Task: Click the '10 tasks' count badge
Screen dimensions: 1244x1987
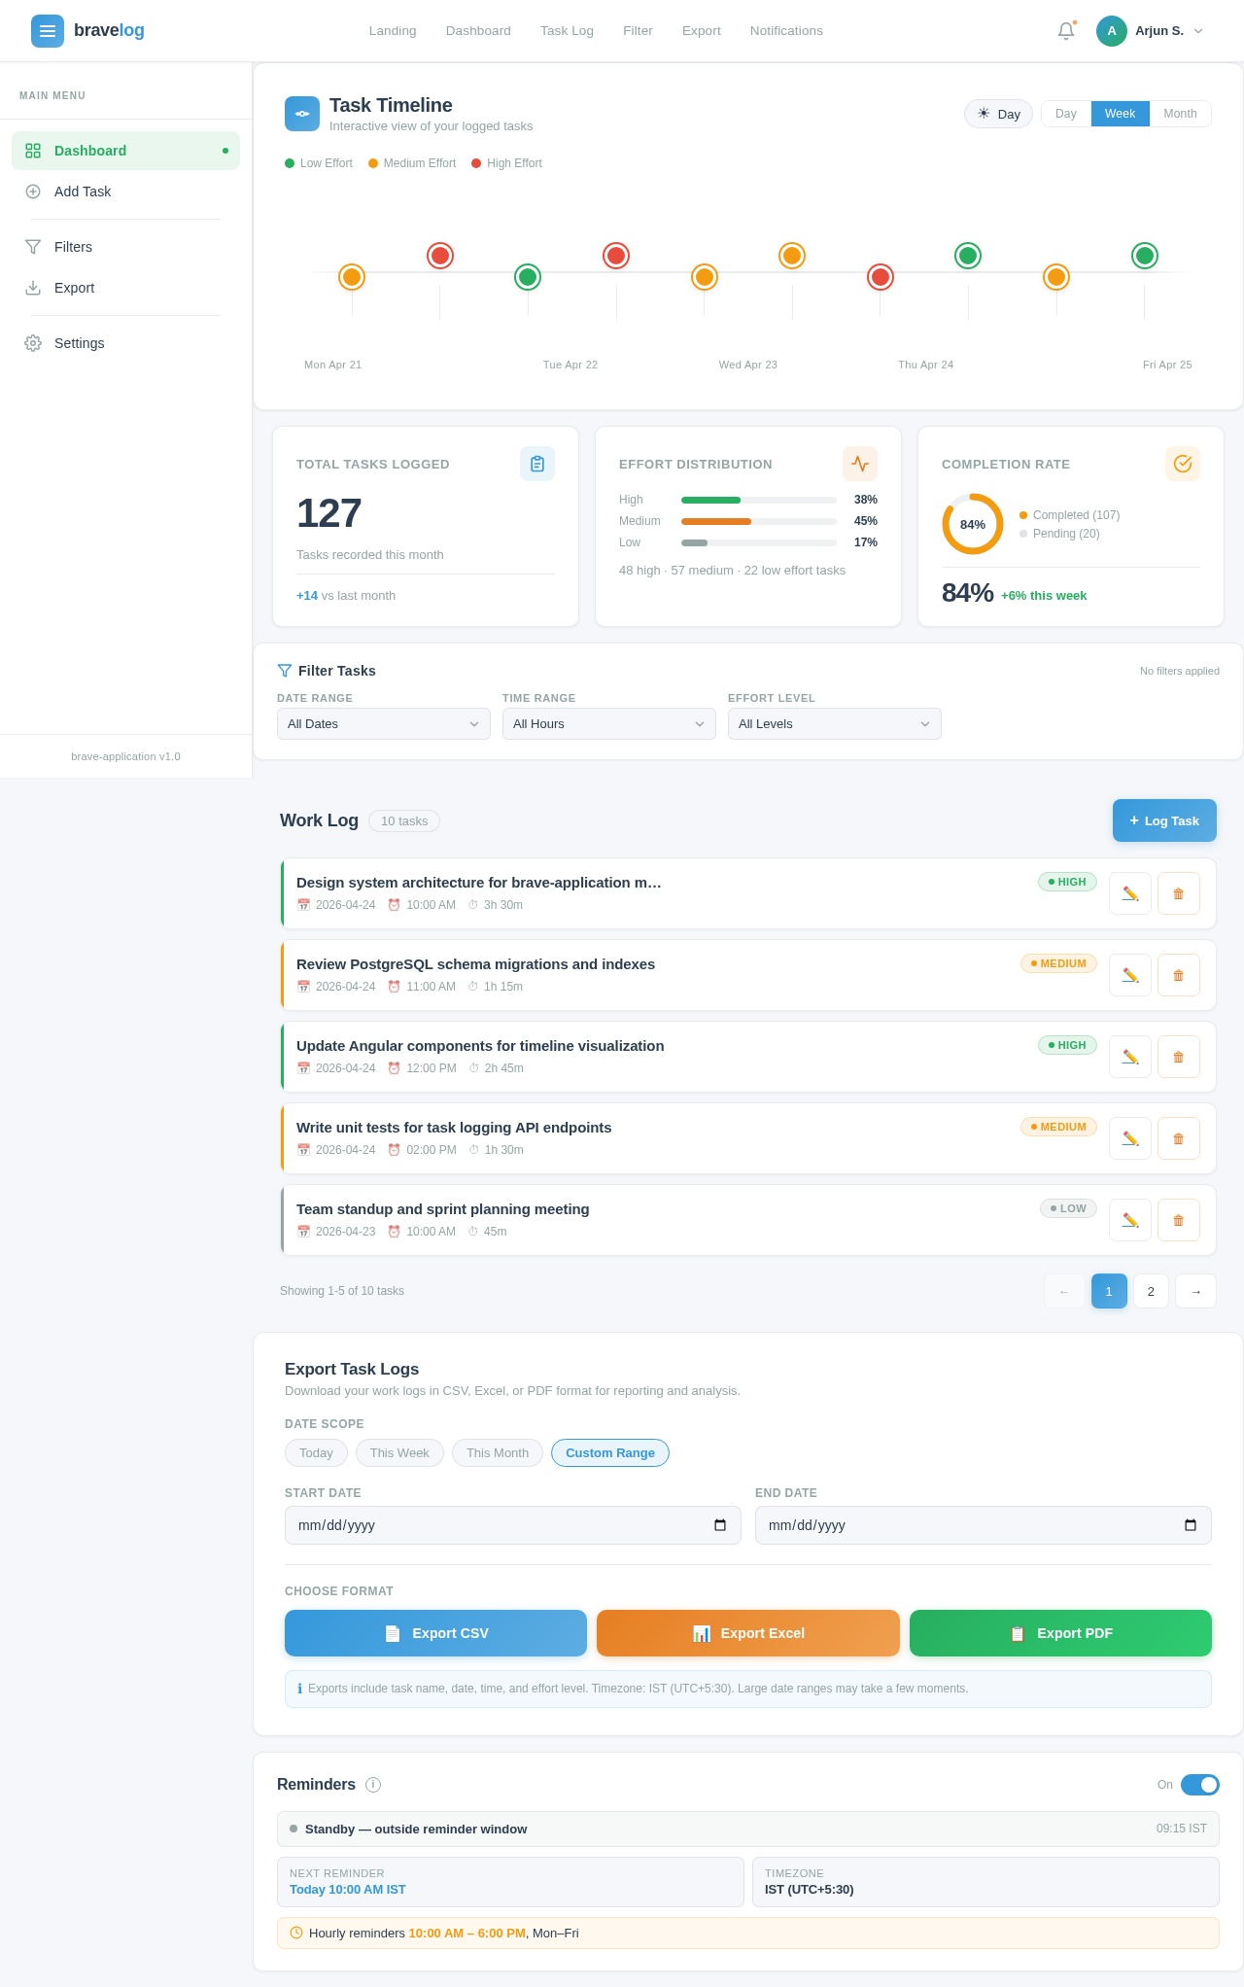Action: 404,820
